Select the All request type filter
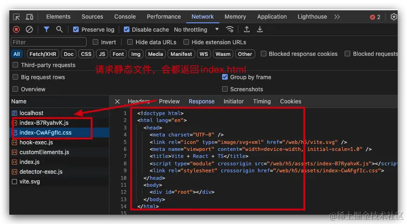This screenshot has height=224, width=407. click(x=17, y=54)
